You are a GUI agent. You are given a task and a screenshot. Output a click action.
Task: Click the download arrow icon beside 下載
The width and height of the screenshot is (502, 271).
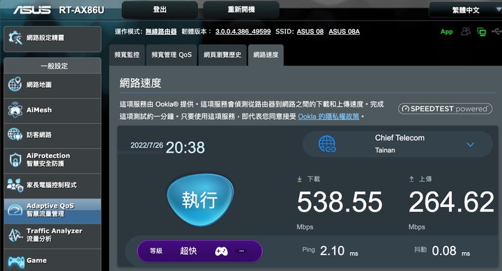(299, 179)
